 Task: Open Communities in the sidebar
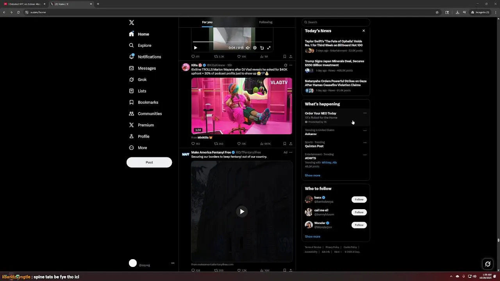pyautogui.click(x=145, y=114)
